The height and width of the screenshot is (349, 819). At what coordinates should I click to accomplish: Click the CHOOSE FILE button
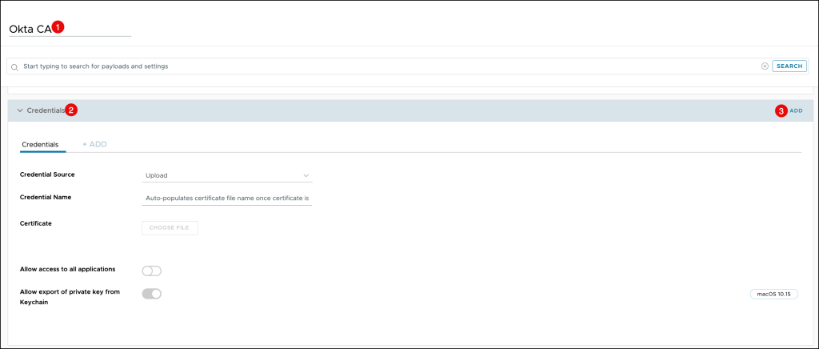(x=170, y=227)
